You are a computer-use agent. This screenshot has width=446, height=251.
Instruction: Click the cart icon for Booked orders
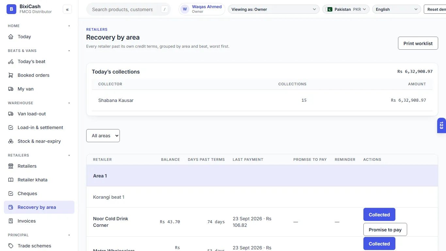11,75
